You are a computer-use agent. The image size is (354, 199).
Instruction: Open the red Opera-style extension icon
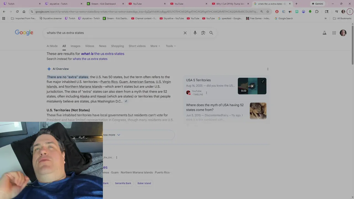click(x=277, y=12)
